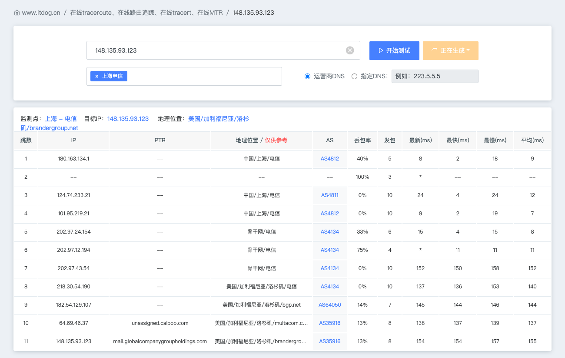
Task: Click the 100% packet loss cell
Action: click(362, 177)
